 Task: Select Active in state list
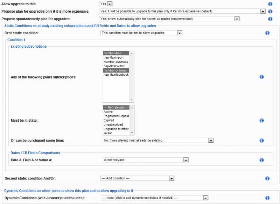tap(116, 111)
